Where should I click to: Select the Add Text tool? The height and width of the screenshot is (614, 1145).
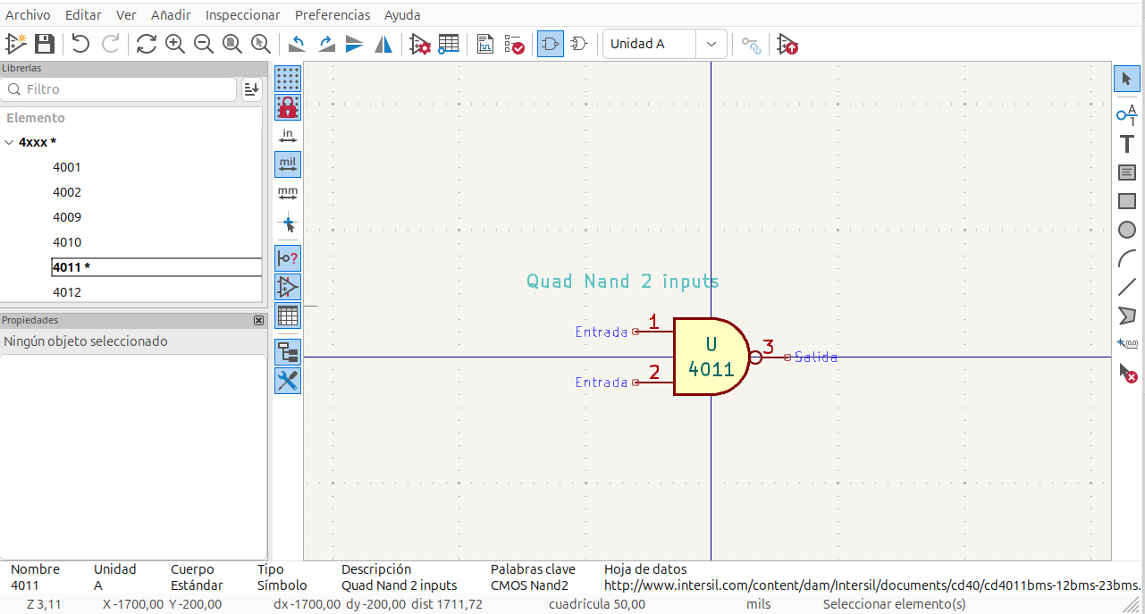tap(1126, 143)
